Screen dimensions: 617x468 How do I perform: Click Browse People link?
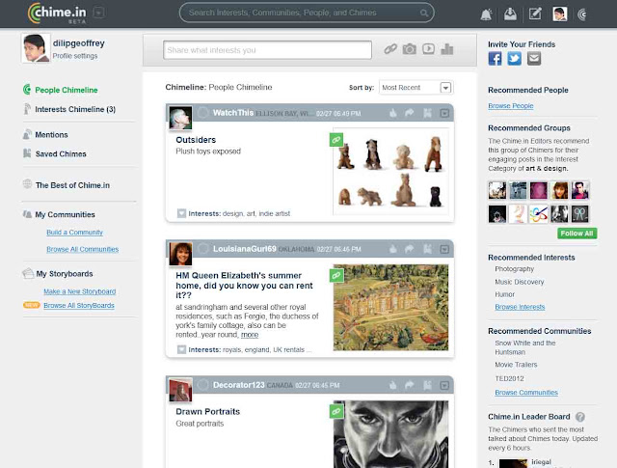pyautogui.click(x=510, y=106)
